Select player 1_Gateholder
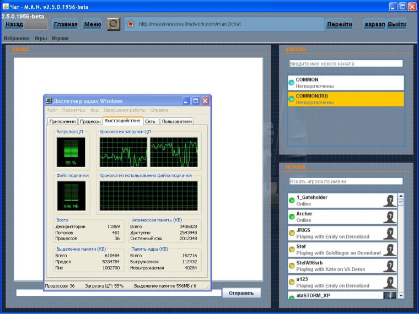The width and height of the screenshot is (419, 314). pyautogui.click(x=342, y=201)
